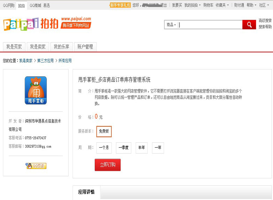Open the 商品 search category dropdown
The image size is (273, 200).
171,25
